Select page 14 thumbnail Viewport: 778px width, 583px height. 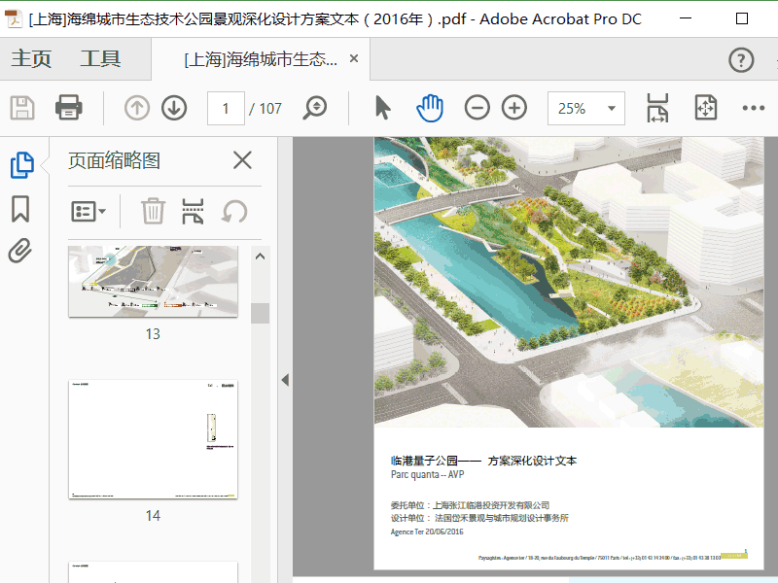tap(153, 440)
